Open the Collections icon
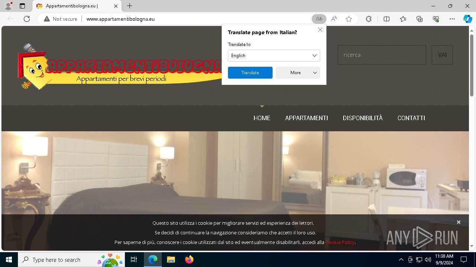 pyautogui.click(x=419, y=19)
